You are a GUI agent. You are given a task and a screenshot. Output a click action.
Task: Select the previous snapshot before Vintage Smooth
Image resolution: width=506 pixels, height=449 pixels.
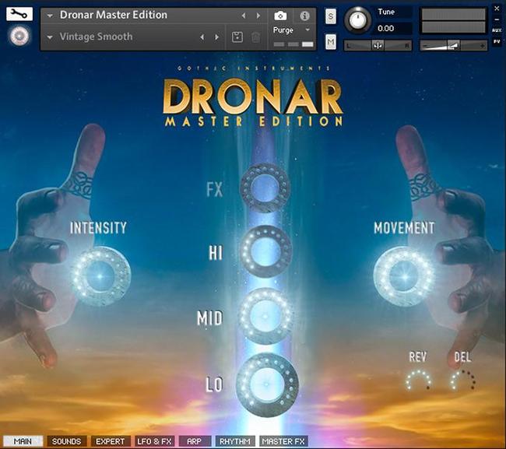(202, 37)
